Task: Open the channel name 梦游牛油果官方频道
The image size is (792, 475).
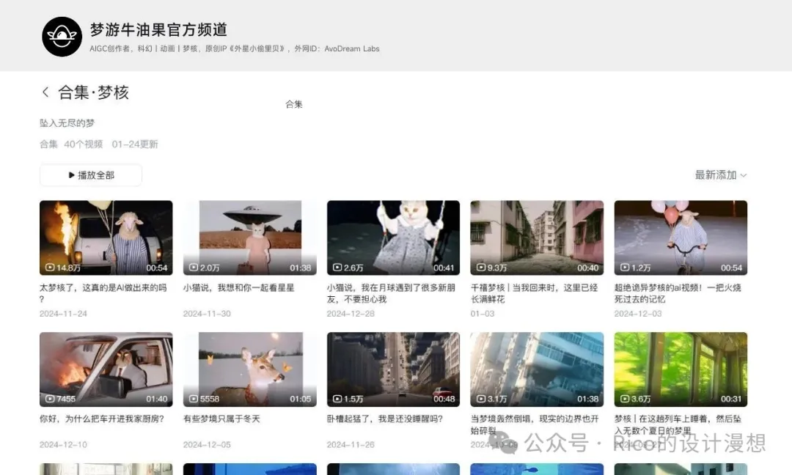Action: (158, 30)
